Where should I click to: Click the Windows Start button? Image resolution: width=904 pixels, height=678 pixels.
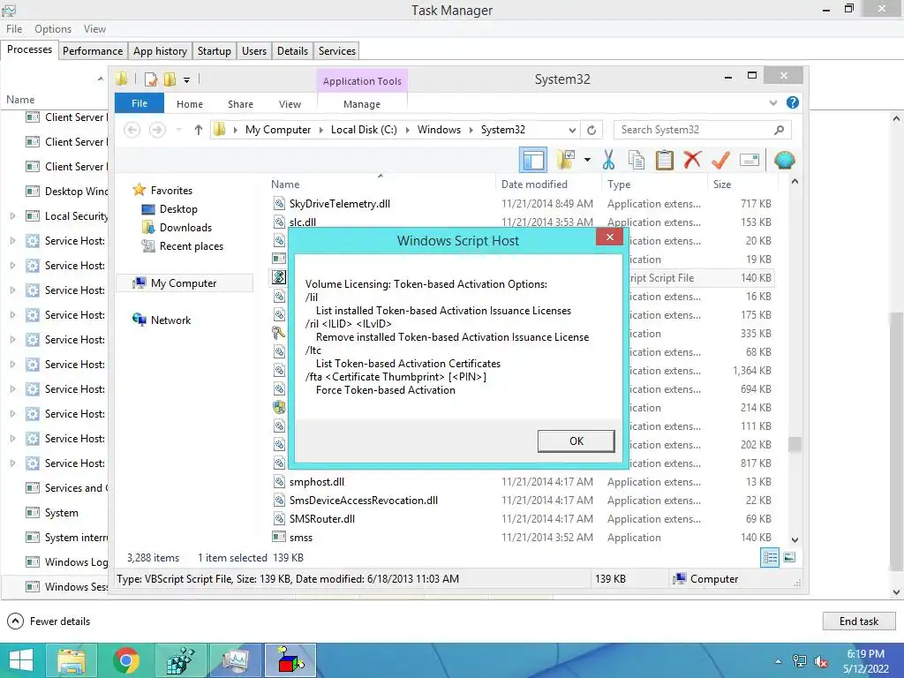21,660
